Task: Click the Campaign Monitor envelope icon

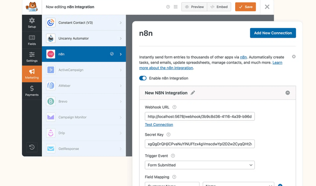Action: pyautogui.click(x=51, y=117)
